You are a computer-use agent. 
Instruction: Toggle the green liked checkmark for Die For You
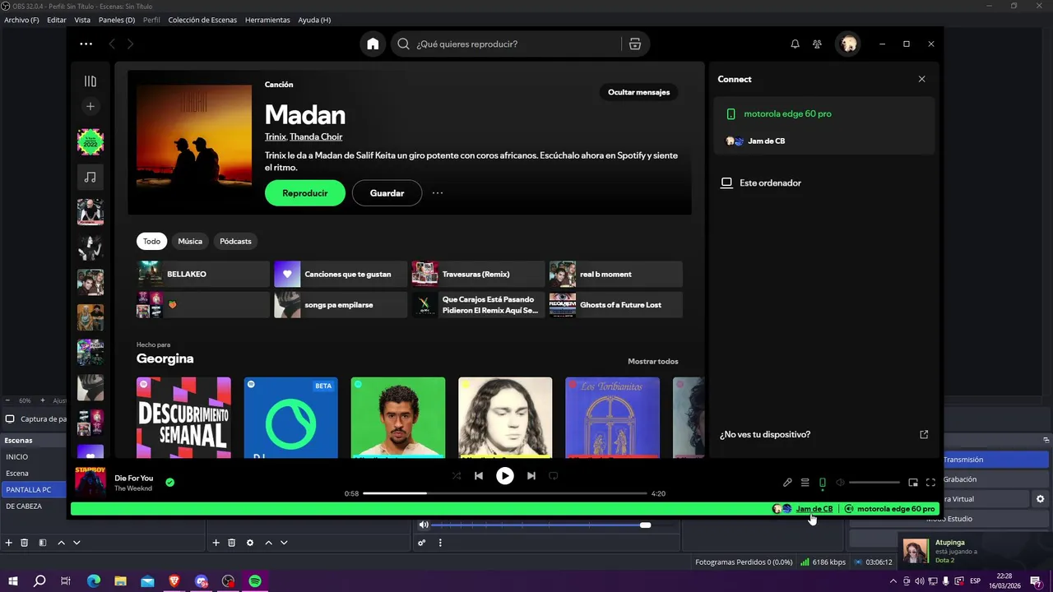169,483
